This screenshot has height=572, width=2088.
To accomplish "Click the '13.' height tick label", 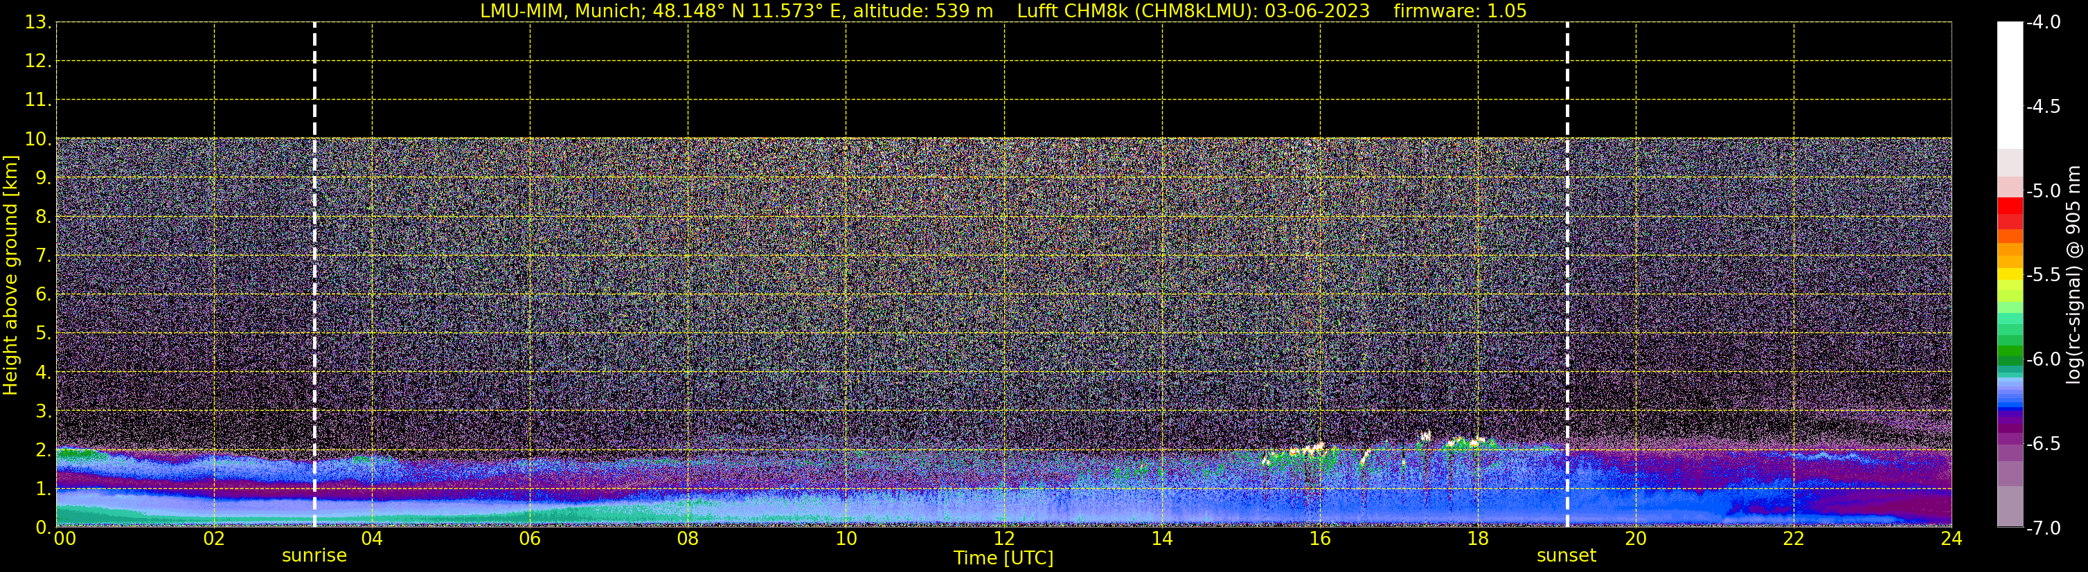I will tap(38, 23).
